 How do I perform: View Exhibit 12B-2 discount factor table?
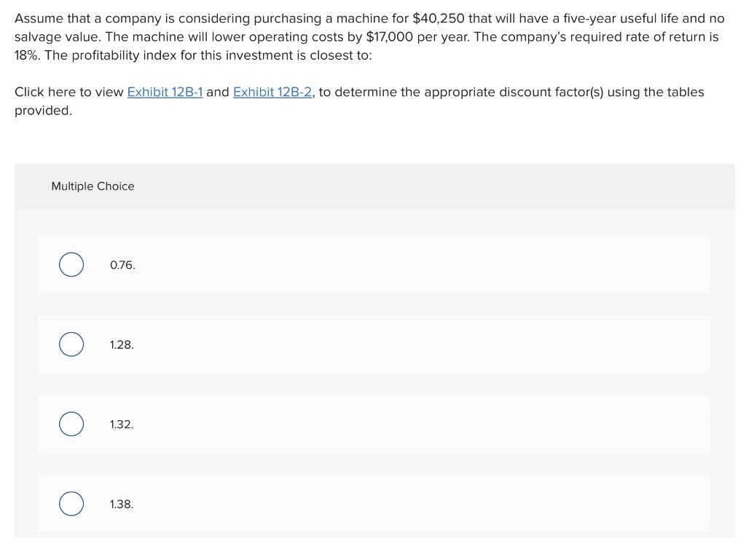pyautogui.click(x=272, y=92)
